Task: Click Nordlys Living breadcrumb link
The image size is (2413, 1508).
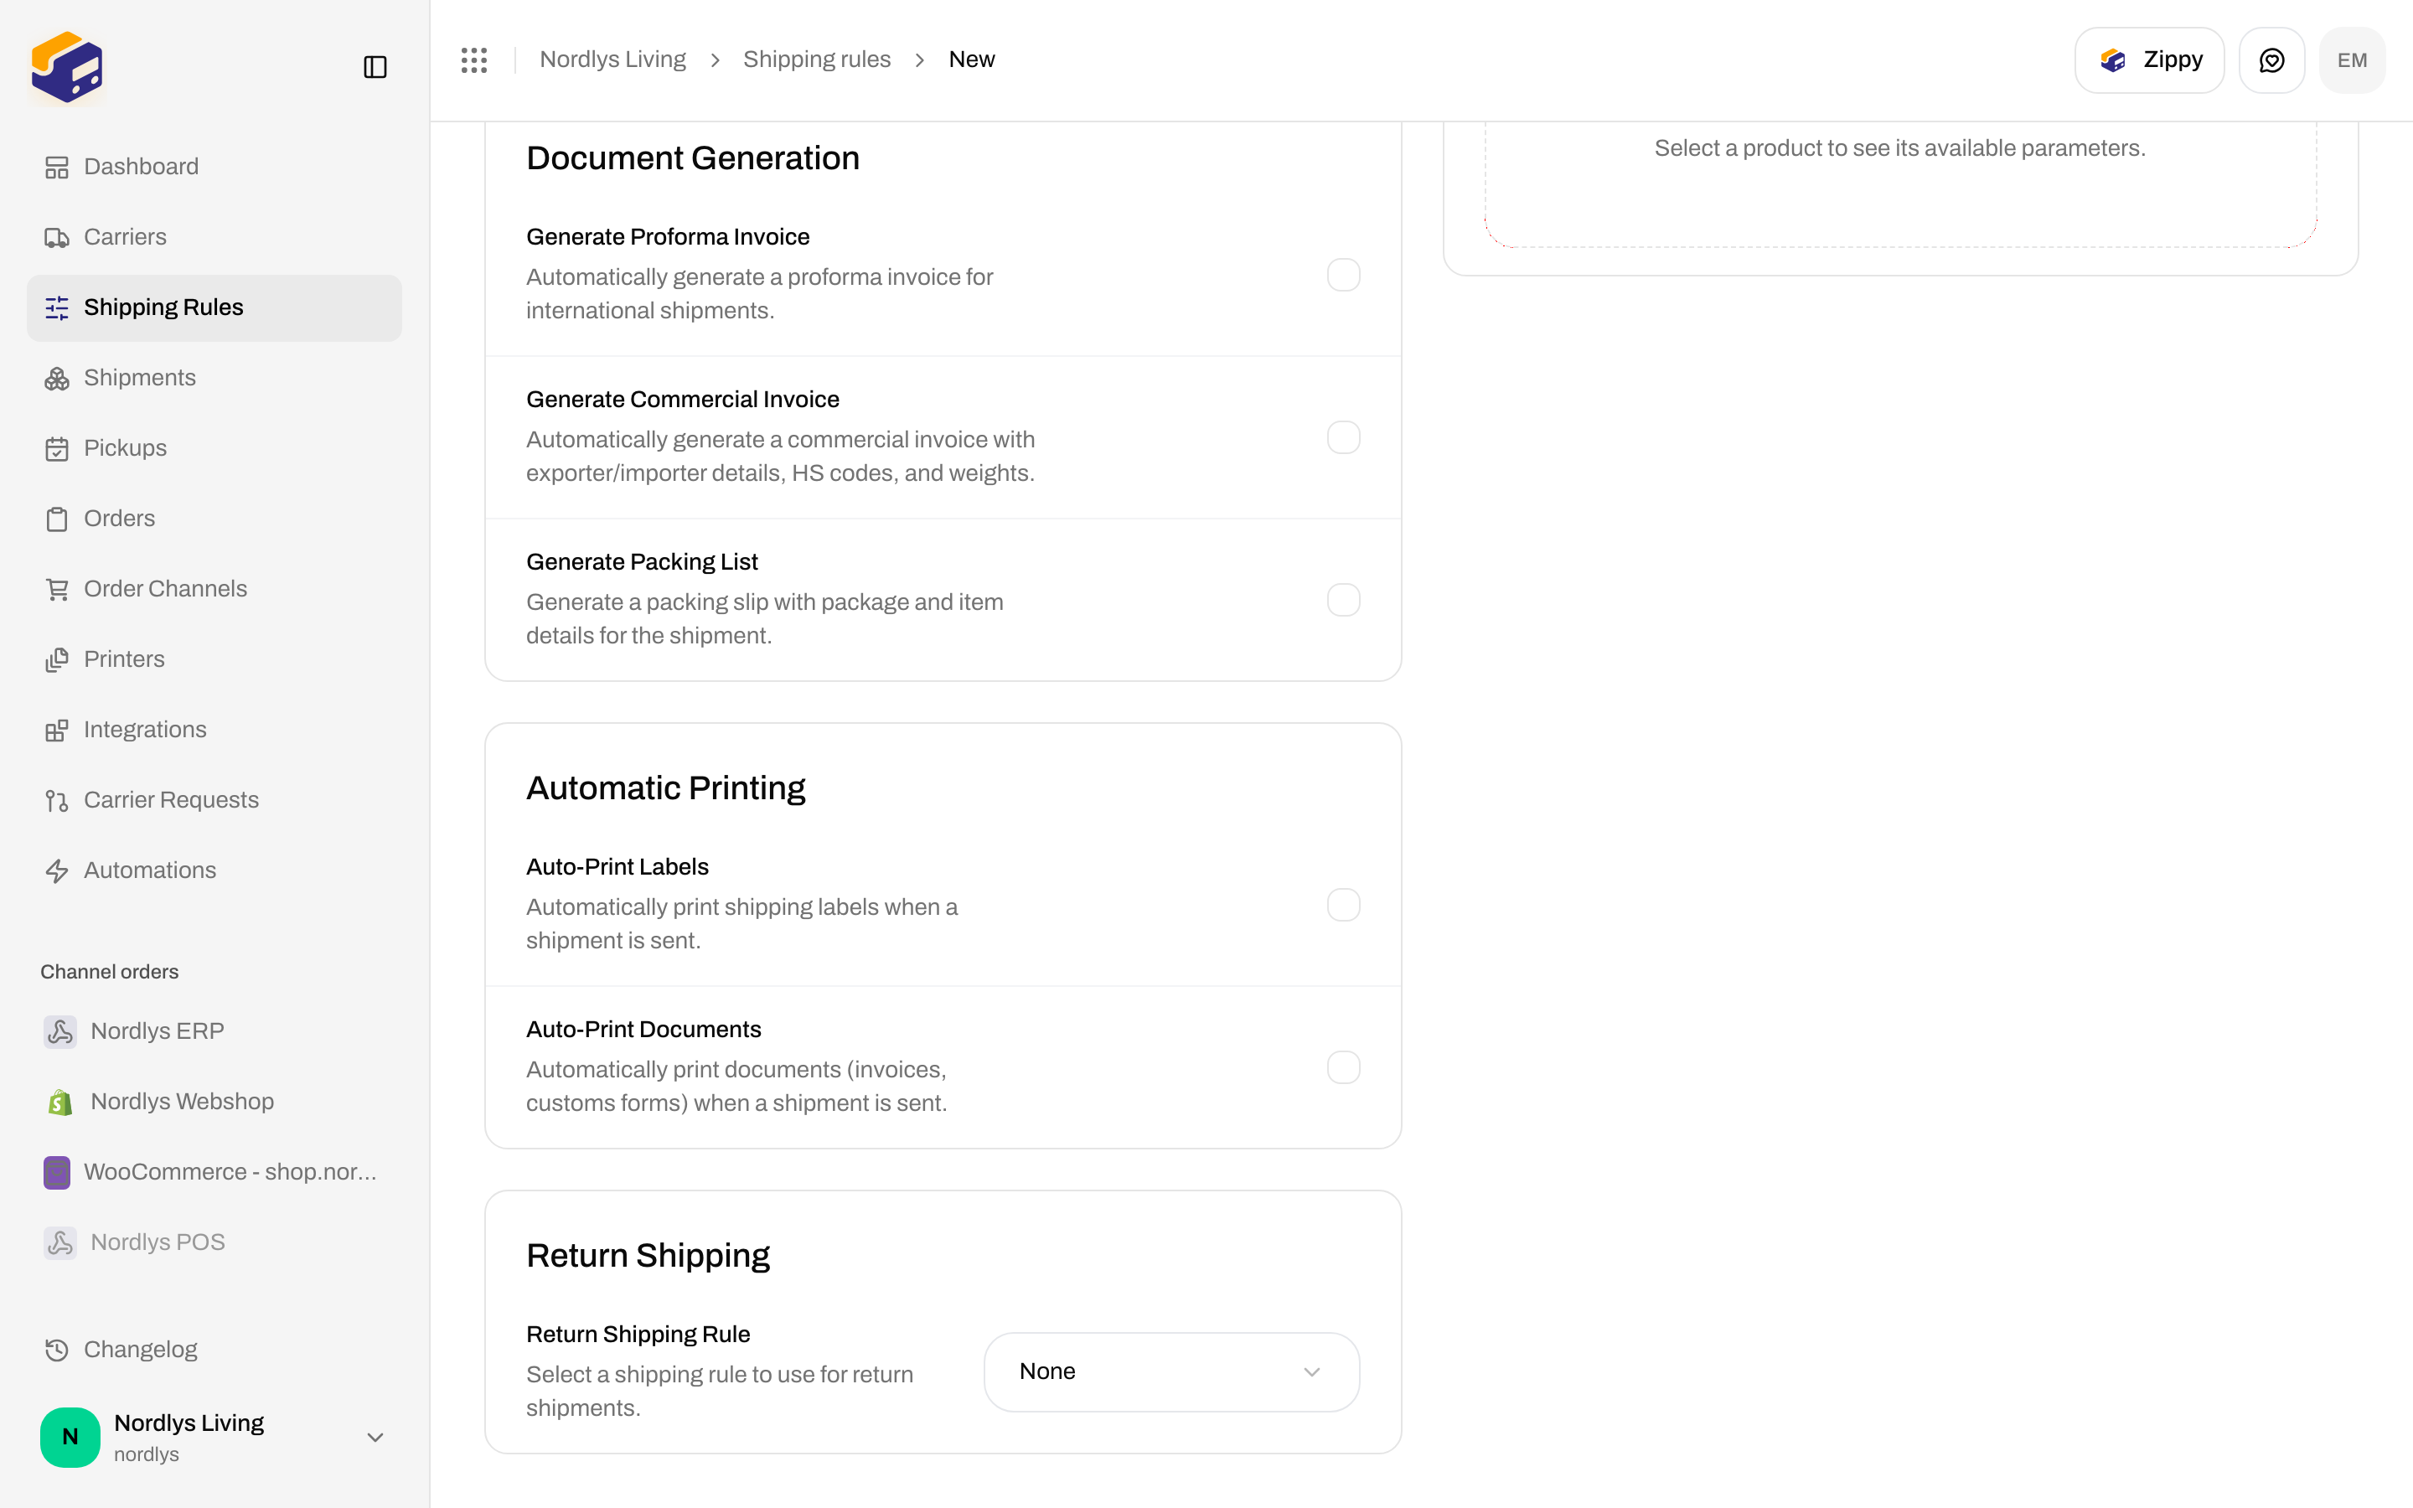Action: 612,59
